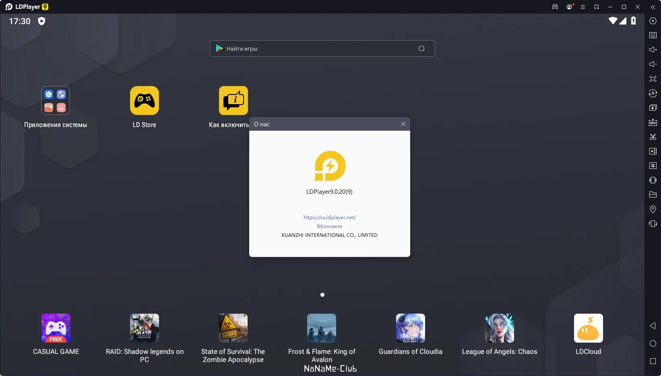Set virtual location from the sidebar
The width and height of the screenshot is (661, 376).
click(653, 209)
